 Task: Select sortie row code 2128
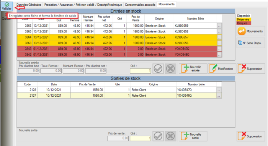click(119, 90)
